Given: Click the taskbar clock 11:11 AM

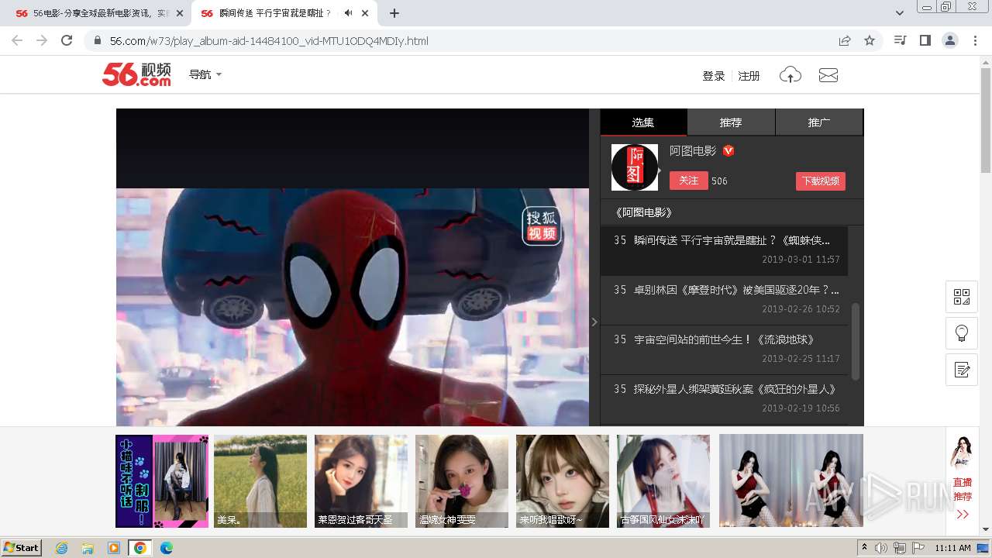Looking at the screenshot, I should (952, 548).
